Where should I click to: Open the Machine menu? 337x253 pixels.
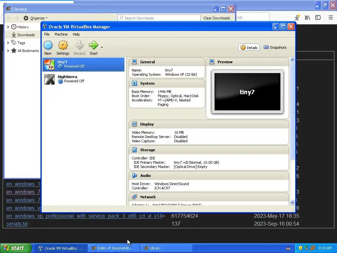click(61, 34)
